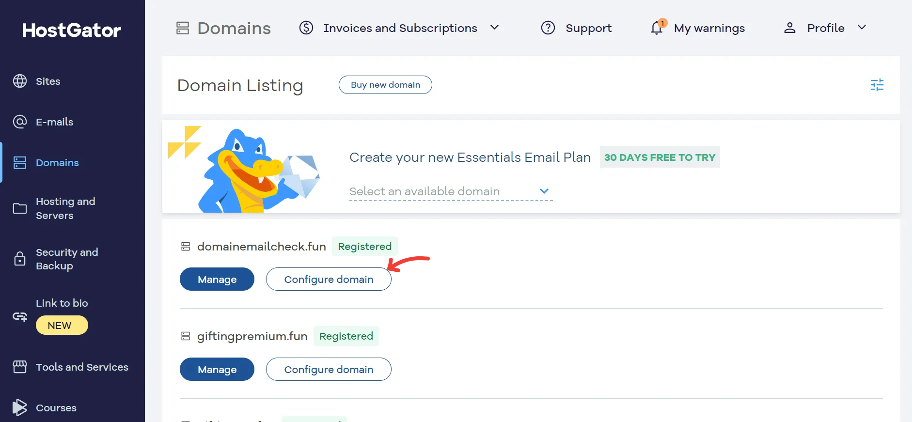The height and width of the screenshot is (422, 912).
Task: Click the Invoices dollar sign icon
Action: click(x=306, y=28)
